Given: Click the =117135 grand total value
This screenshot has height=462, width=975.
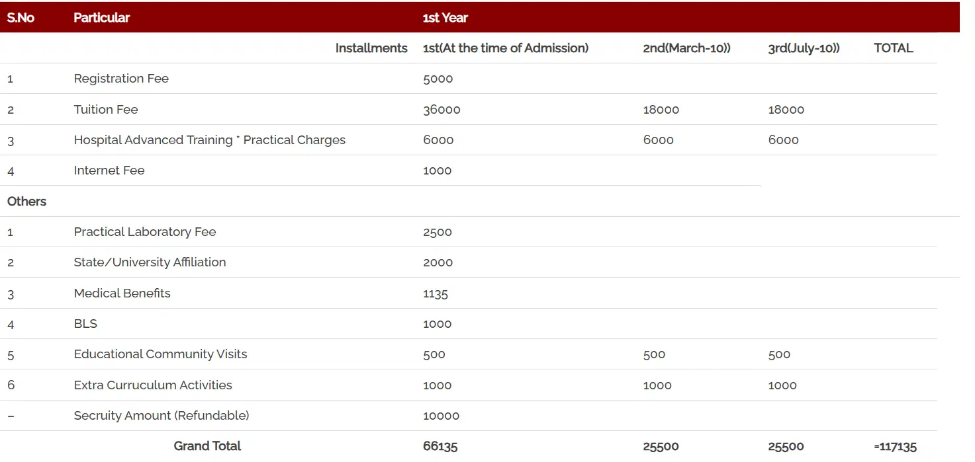Looking at the screenshot, I should (x=895, y=447).
